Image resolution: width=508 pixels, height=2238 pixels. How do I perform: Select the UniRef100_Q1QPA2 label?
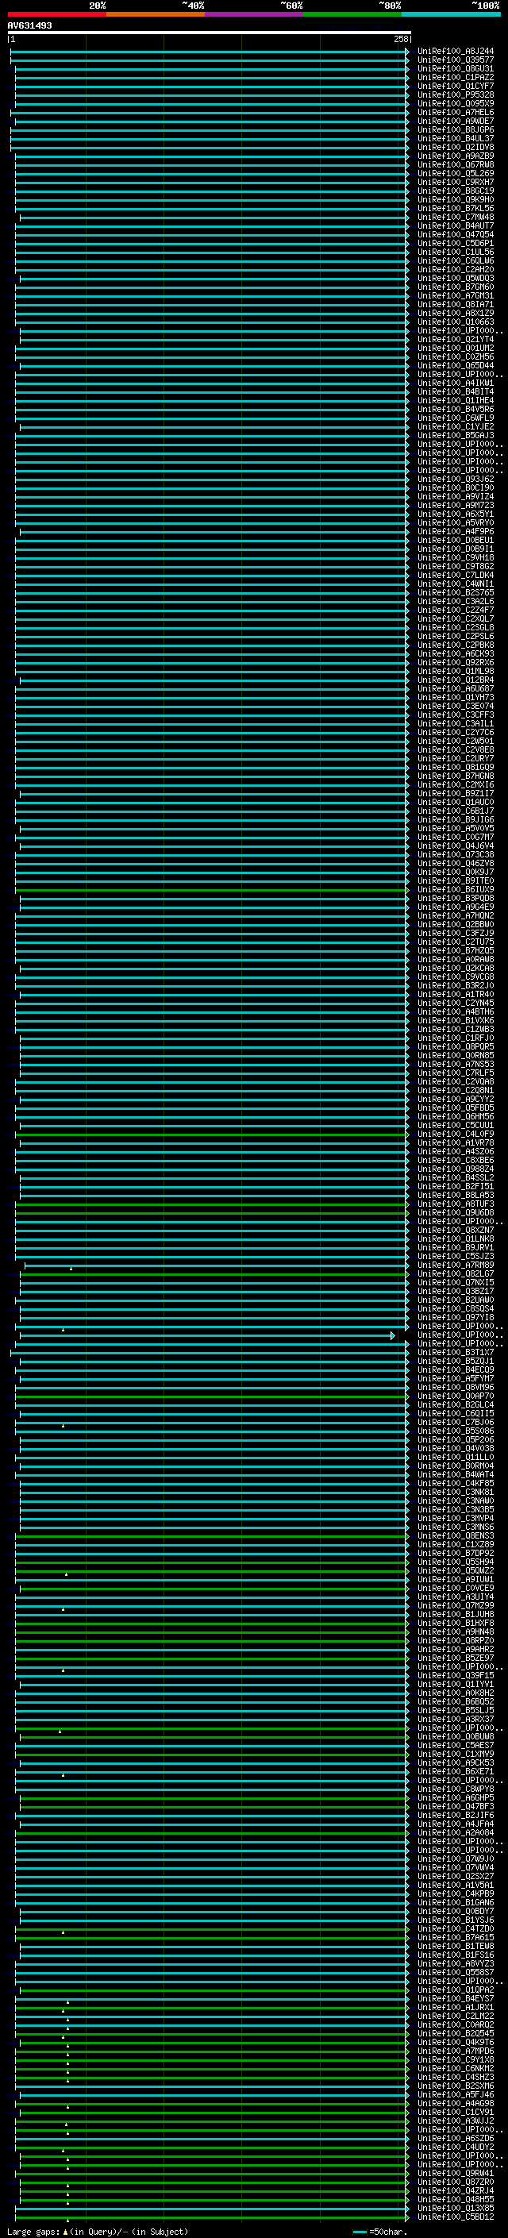pos(455,1990)
